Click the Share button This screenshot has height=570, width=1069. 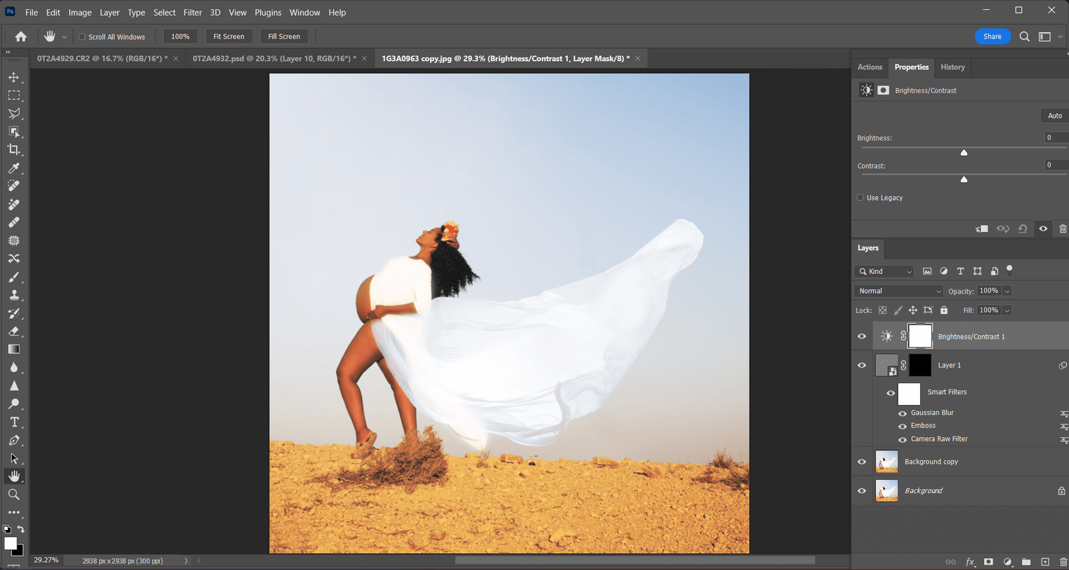pyautogui.click(x=992, y=37)
